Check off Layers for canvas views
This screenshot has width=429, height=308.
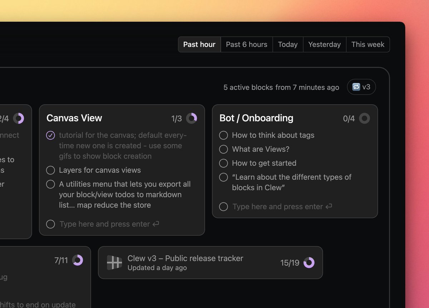tap(50, 170)
